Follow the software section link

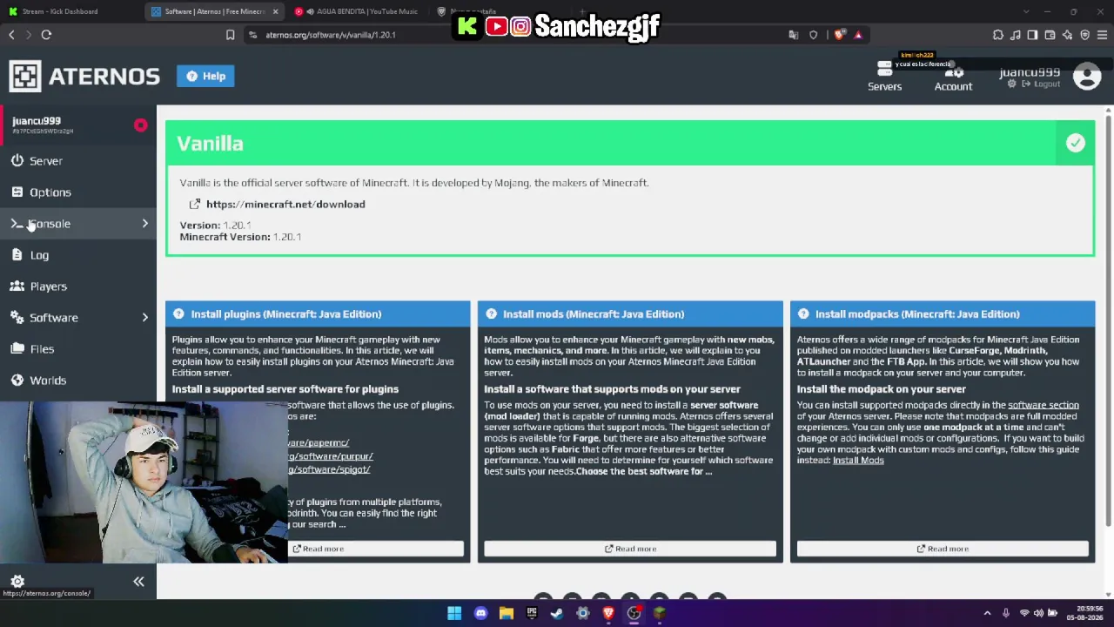(1043, 406)
